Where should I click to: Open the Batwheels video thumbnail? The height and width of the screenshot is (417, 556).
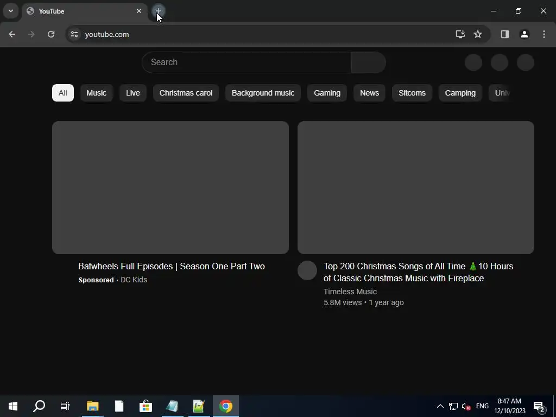tap(170, 187)
